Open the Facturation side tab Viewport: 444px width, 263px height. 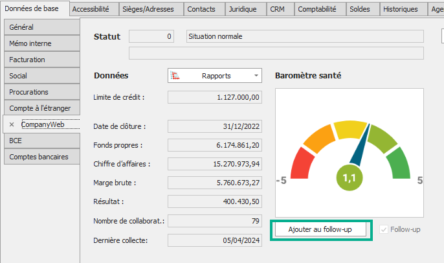[42, 60]
